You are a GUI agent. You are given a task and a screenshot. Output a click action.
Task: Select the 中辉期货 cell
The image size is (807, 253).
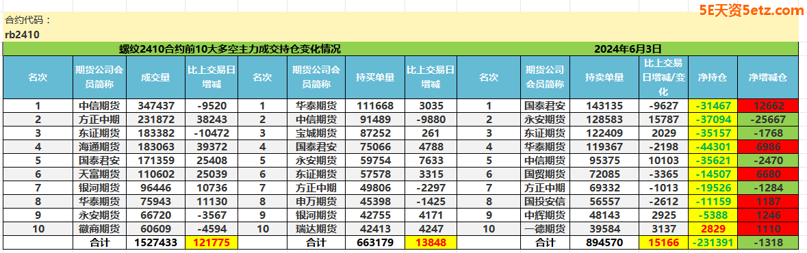545,215
